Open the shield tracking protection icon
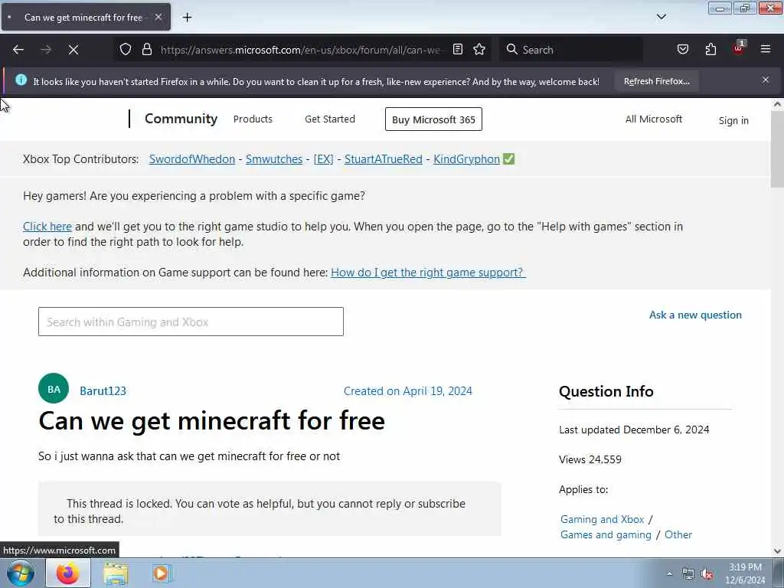The height and width of the screenshot is (588, 784). point(126,50)
